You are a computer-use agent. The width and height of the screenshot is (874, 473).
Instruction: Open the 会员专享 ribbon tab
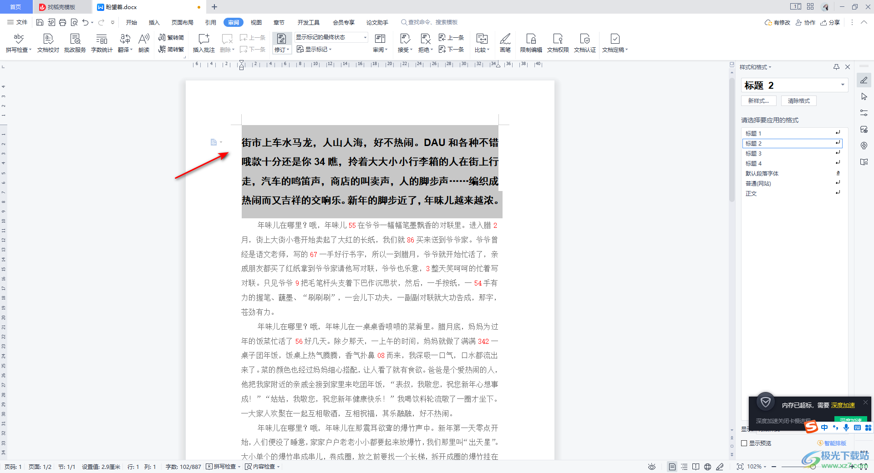(343, 22)
